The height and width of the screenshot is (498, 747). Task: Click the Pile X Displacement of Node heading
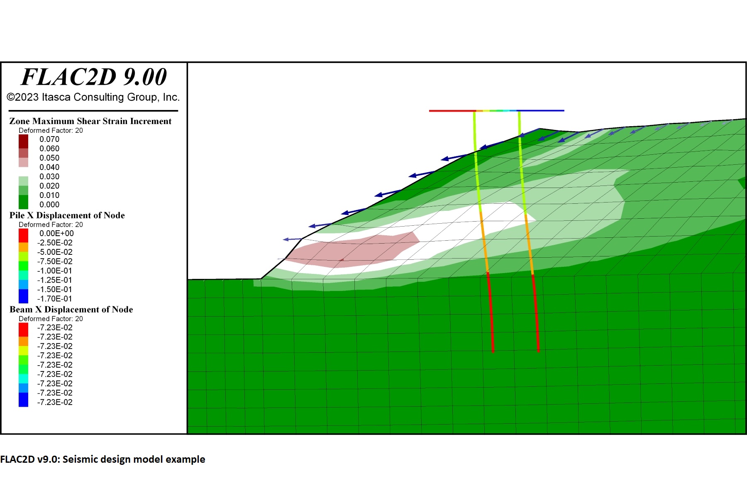point(67,215)
